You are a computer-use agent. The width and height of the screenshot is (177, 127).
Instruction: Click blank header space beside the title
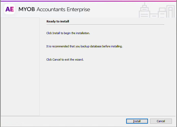[114, 10]
